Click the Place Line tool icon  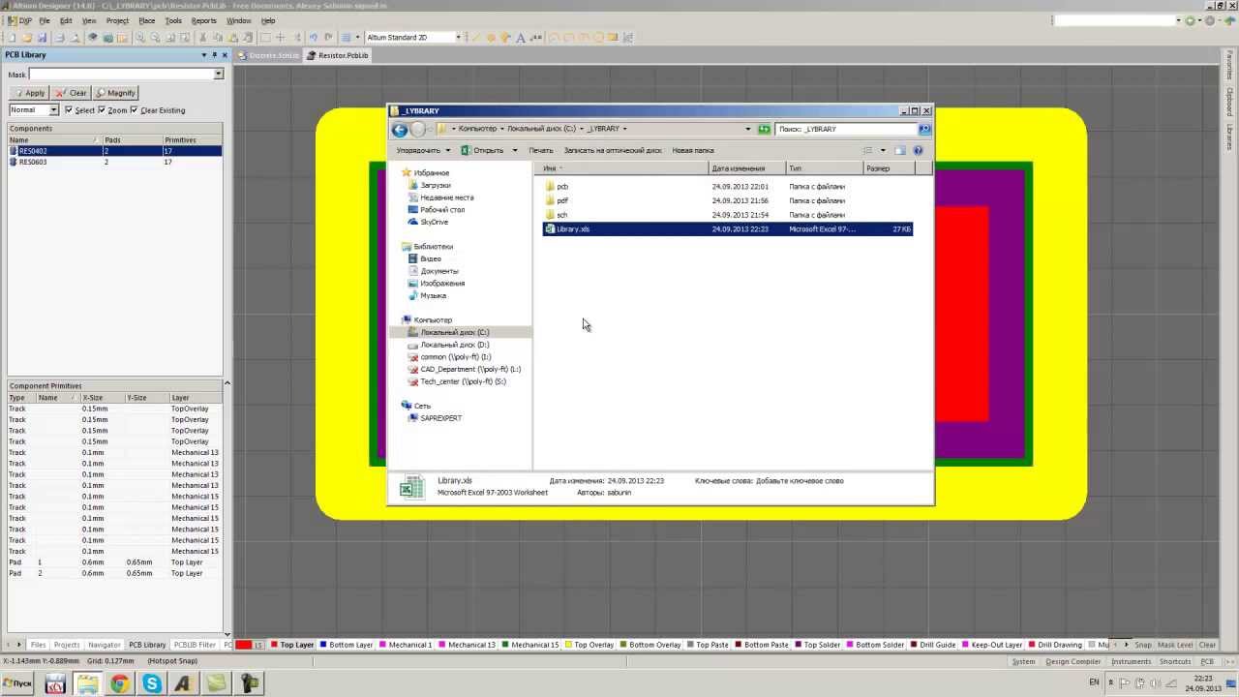(475, 37)
